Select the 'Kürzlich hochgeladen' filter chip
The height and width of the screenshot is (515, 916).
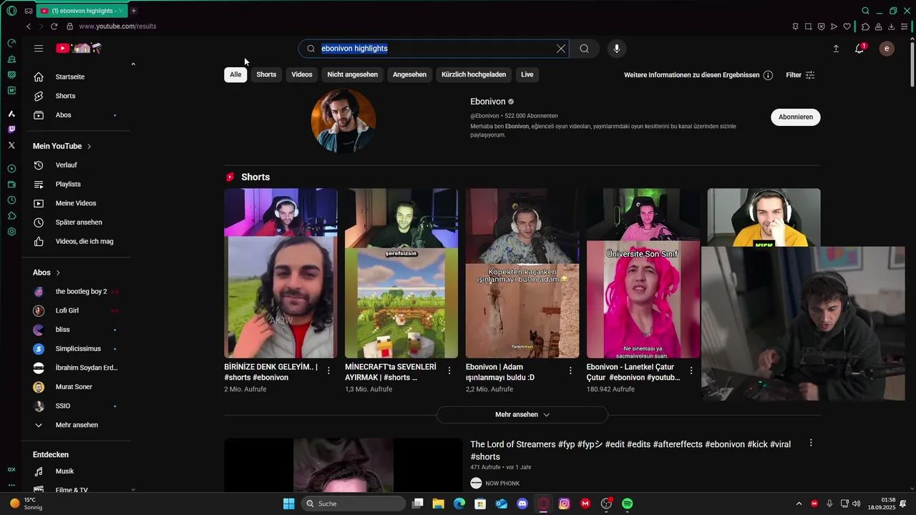474,74
